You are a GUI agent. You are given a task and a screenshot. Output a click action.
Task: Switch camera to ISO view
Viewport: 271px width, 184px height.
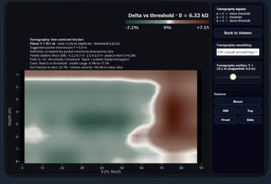point(226,110)
